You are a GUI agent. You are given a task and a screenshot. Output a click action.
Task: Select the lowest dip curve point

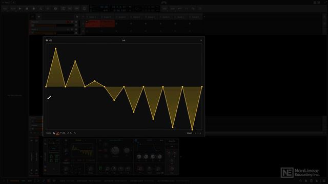click(x=192, y=130)
